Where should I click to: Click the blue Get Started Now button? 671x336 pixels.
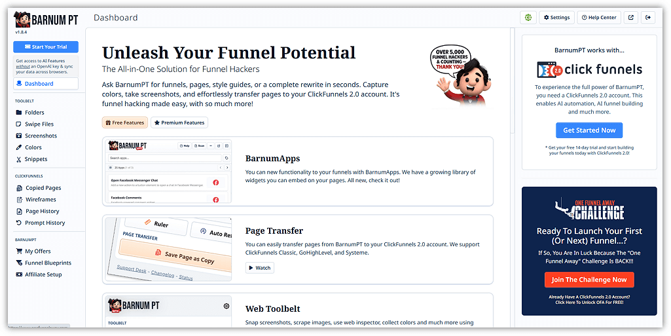[x=589, y=130]
